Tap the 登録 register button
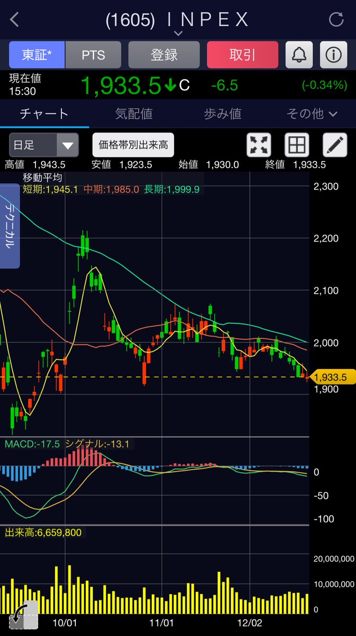The height and width of the screenshot is (636, 356). (x=164, y=55)
